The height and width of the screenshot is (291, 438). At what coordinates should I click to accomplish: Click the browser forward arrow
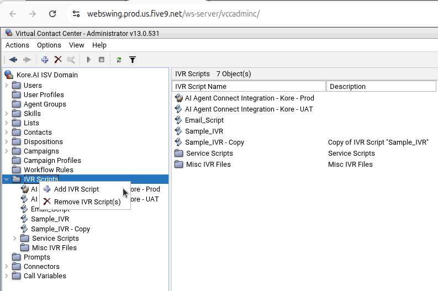point(33,14)
